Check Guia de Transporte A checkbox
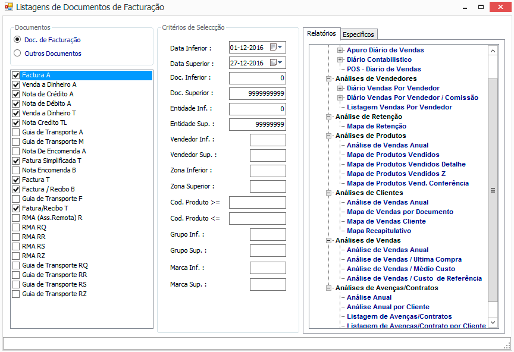 [x=15, y=132]
